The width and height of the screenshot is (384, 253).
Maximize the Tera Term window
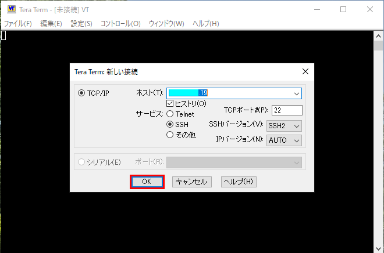[343, 9]
